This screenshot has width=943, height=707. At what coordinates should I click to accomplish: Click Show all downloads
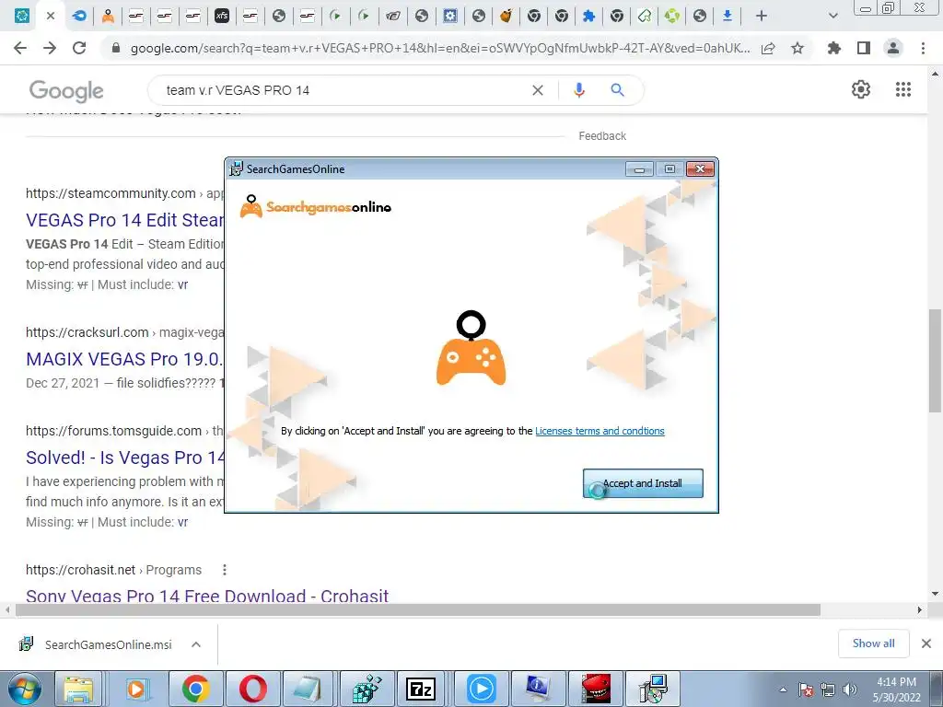pyautogui.click(x=873, y=643)
